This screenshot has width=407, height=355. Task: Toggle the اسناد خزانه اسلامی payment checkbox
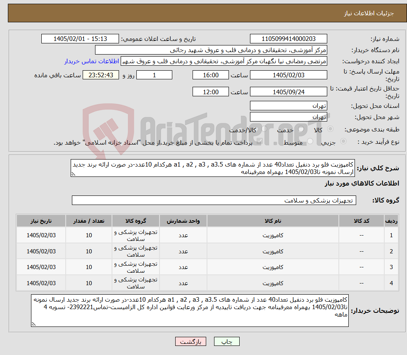click(259, 142)
